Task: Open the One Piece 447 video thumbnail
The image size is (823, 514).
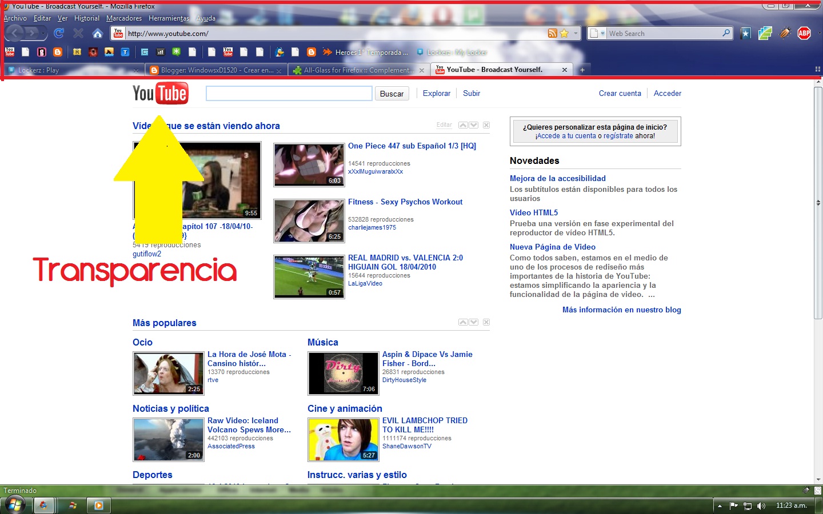Action: pos(309,165)
